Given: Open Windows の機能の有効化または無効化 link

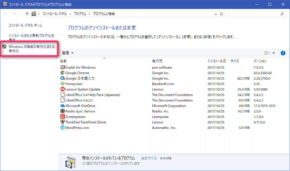Looking at the screenshot, I should [32, 49].
